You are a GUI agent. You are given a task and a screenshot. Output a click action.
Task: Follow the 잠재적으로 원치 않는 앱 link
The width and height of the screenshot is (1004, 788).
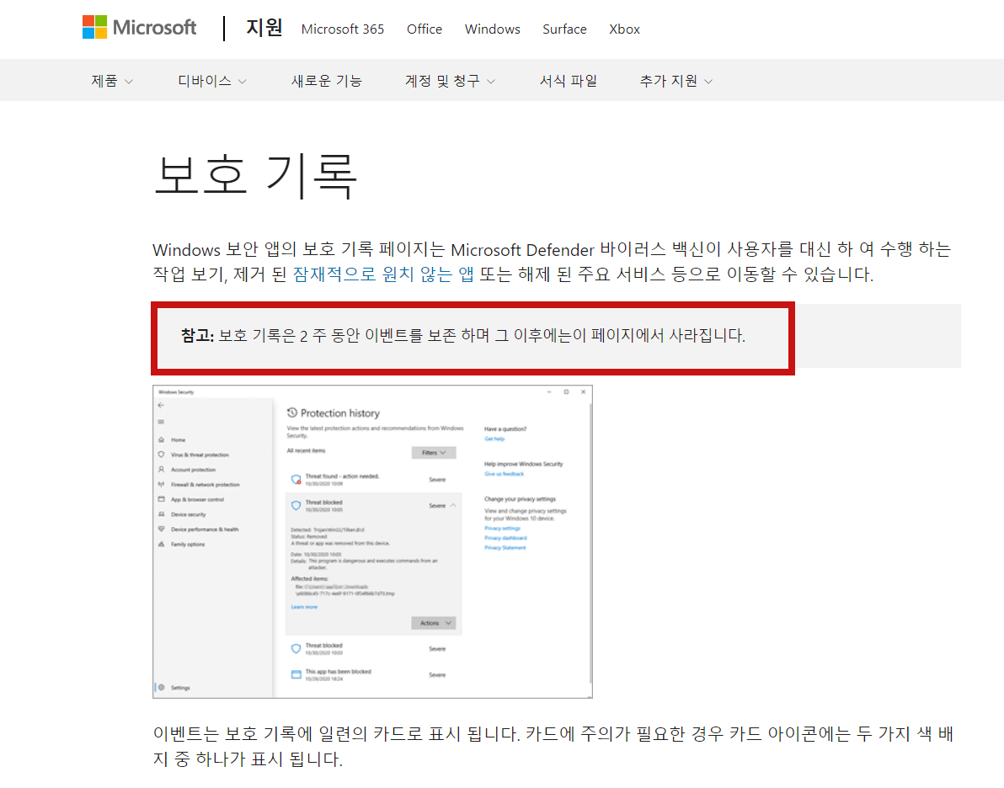(383, 274)
